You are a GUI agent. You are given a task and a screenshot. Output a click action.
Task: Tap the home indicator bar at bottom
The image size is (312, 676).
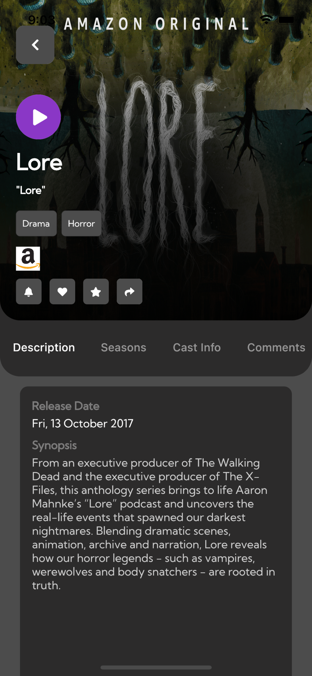point(156,668)
